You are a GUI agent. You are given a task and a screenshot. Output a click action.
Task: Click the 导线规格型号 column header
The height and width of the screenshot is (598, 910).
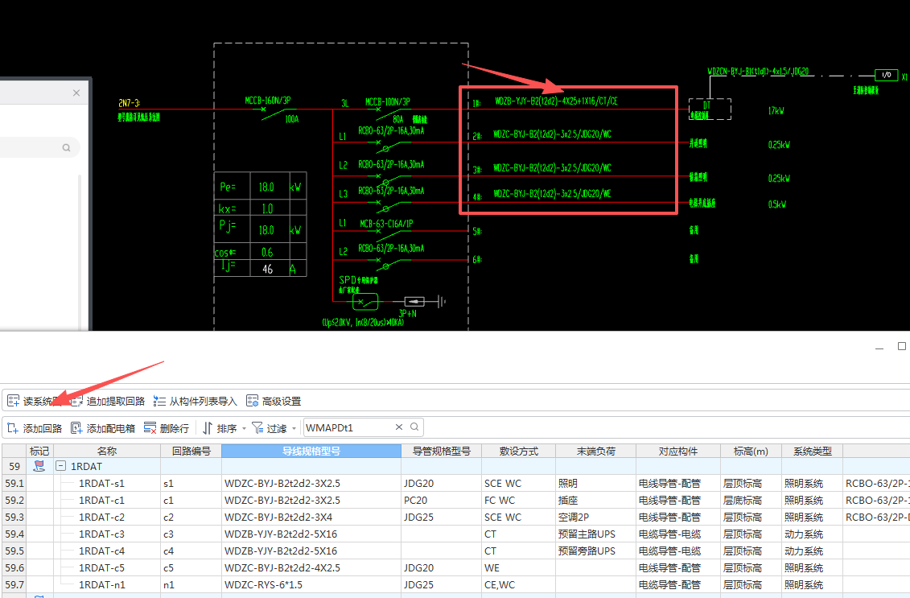(311, 451)
